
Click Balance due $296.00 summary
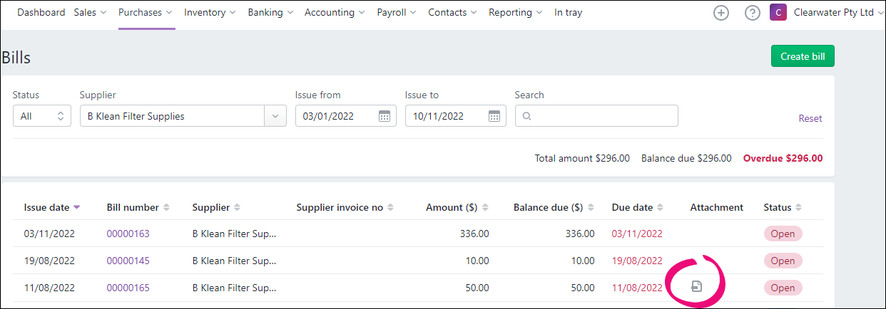pyautogui.click(x=686, y=158)
